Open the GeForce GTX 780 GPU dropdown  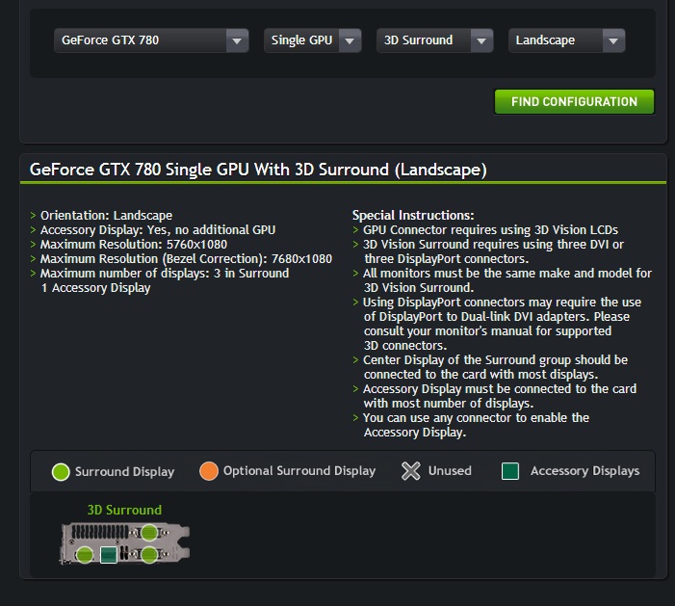coord(151,40)
